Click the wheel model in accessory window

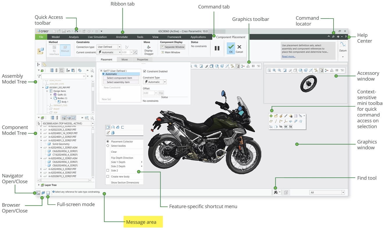click(x=308, y=83)
